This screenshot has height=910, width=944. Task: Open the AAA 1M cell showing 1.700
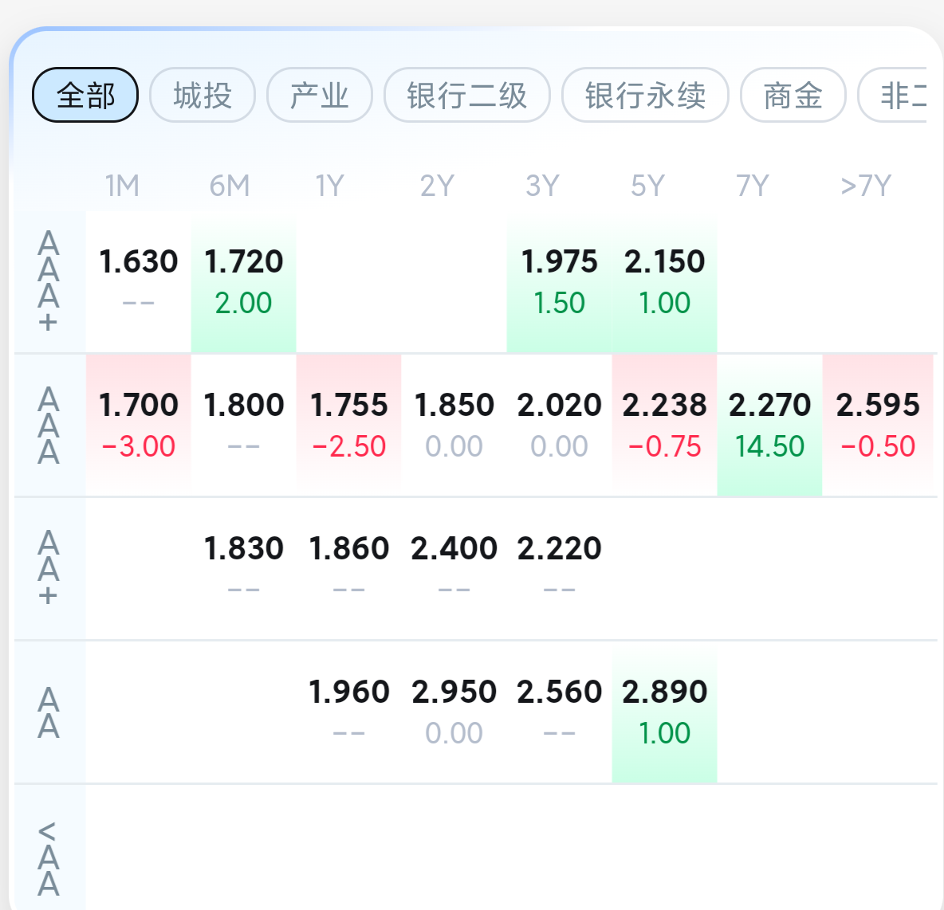pos(138,424)
